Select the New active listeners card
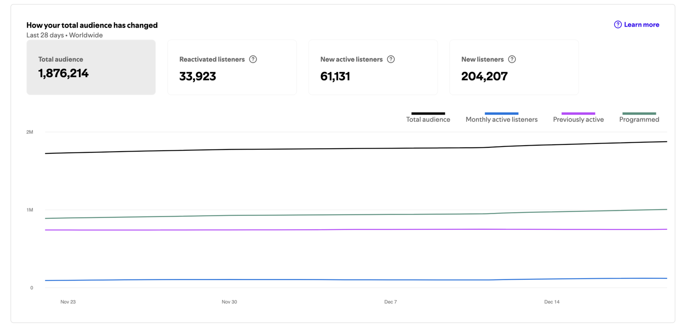 pyautogui.click(x=373, y=67)
